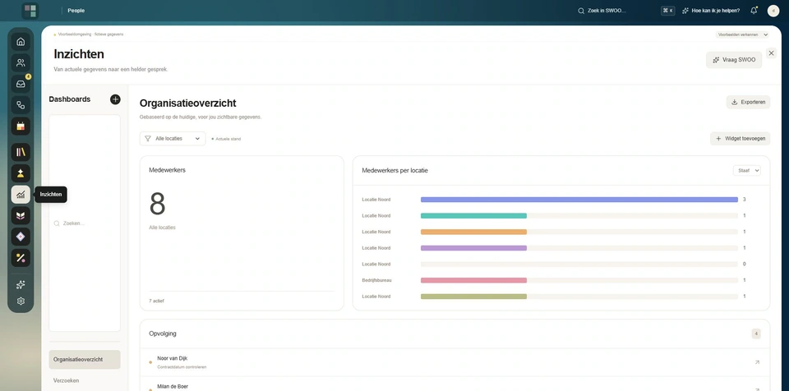Viewport: 789px width, 391px height.
Task: Open the Noor van Dijk follow-up row
Action: click(x=454, y=362)
